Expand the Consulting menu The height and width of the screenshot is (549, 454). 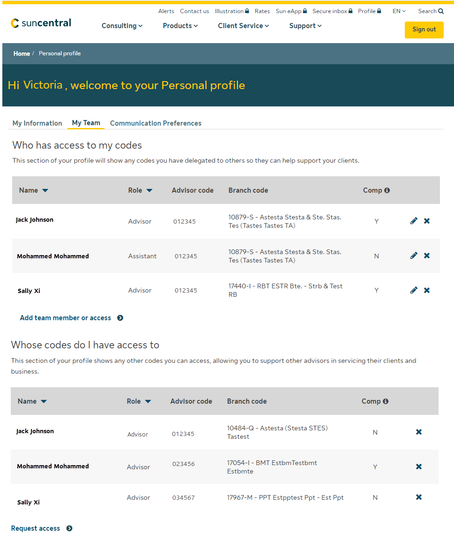(x=122, y=26)
